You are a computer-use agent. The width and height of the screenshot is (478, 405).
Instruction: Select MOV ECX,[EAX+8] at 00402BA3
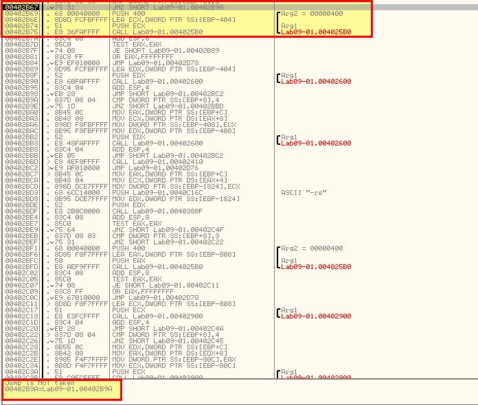[x=170, y=119]
